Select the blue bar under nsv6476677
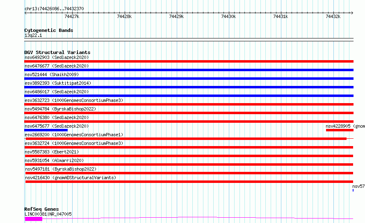This screenshot has width=365, height=223. (189, 70)
